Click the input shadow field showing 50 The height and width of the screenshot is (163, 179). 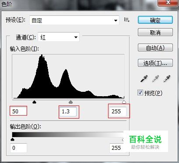click(x=18, y=111)
